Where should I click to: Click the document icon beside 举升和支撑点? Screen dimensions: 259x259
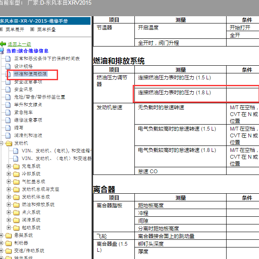pos(8,105)
